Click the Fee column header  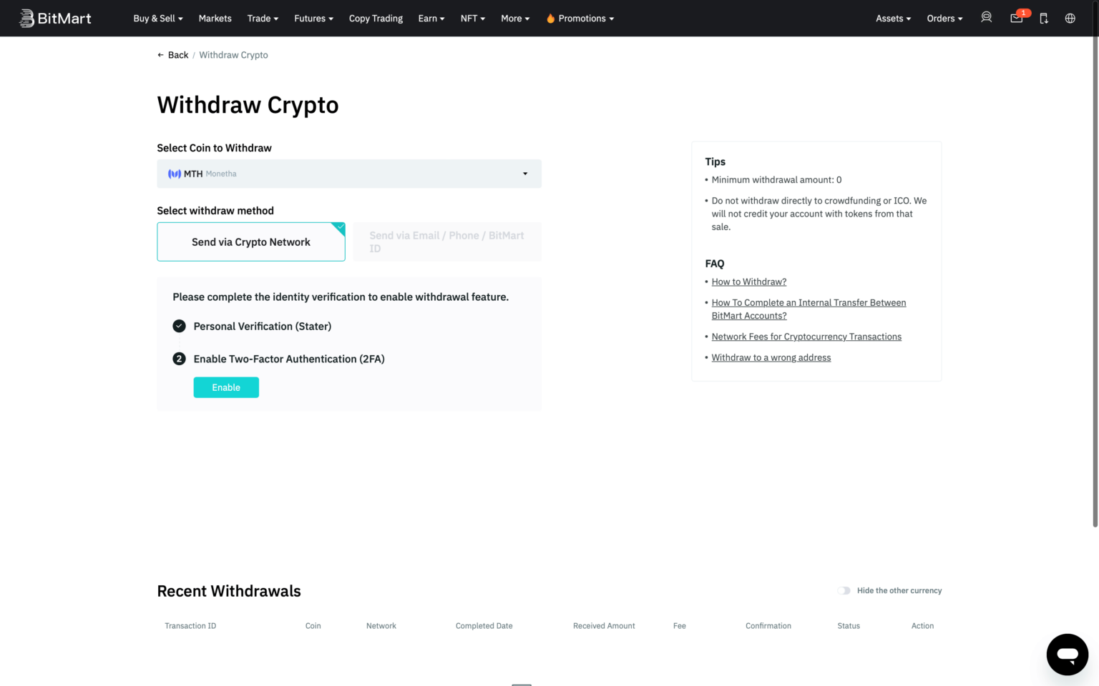click(680, 626)
